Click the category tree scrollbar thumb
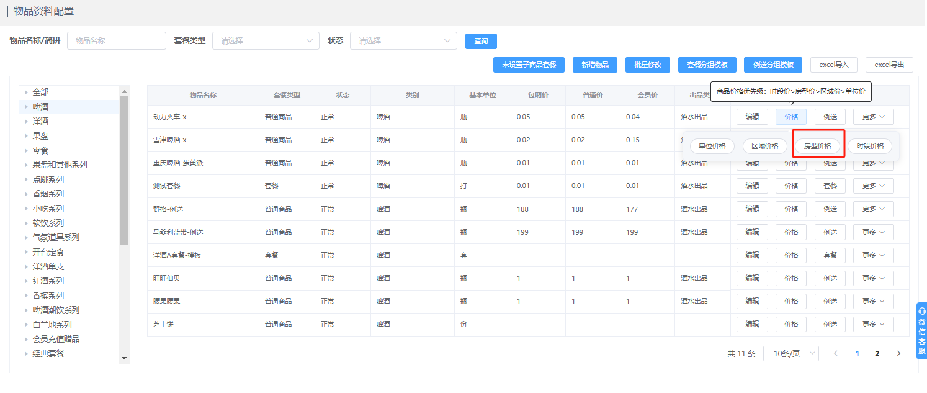The image size is (927, 393). coord(124,171)
